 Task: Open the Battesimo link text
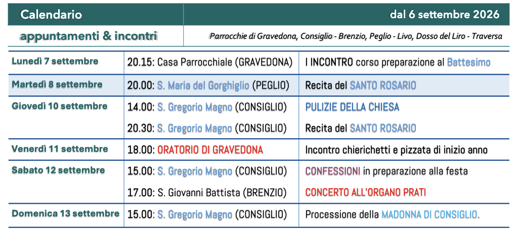pyautogui.click(x=468, y=63)
